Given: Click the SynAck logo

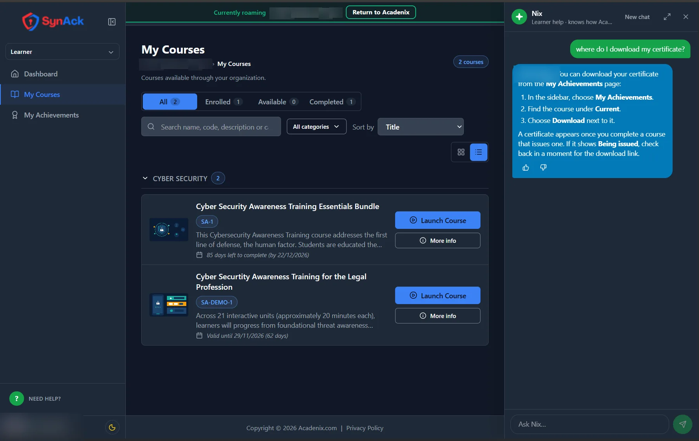Looking at the screenshot, I should 53,21.
